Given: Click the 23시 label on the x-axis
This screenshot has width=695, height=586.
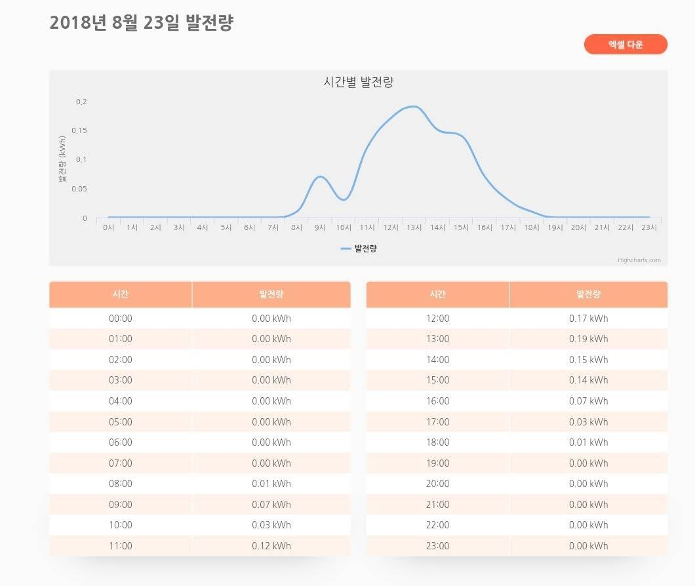Looking at the screenshot, I should 648,227.
